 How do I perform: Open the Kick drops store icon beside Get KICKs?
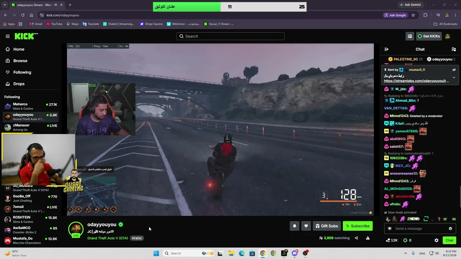[409, 36]
